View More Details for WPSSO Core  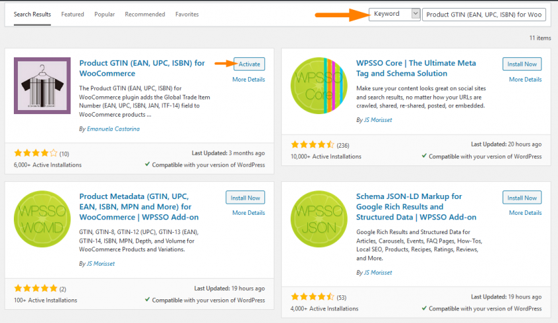click(525, 79)
